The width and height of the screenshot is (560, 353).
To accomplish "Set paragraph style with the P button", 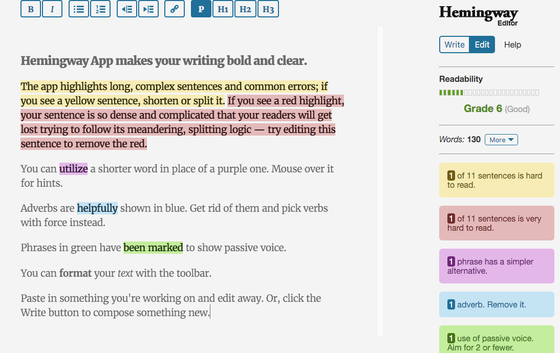I will (x=201, y=9).
